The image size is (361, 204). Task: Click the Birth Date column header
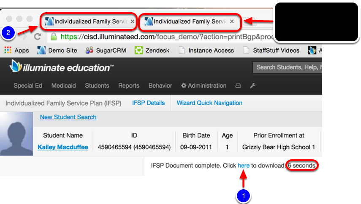[196, 135]
